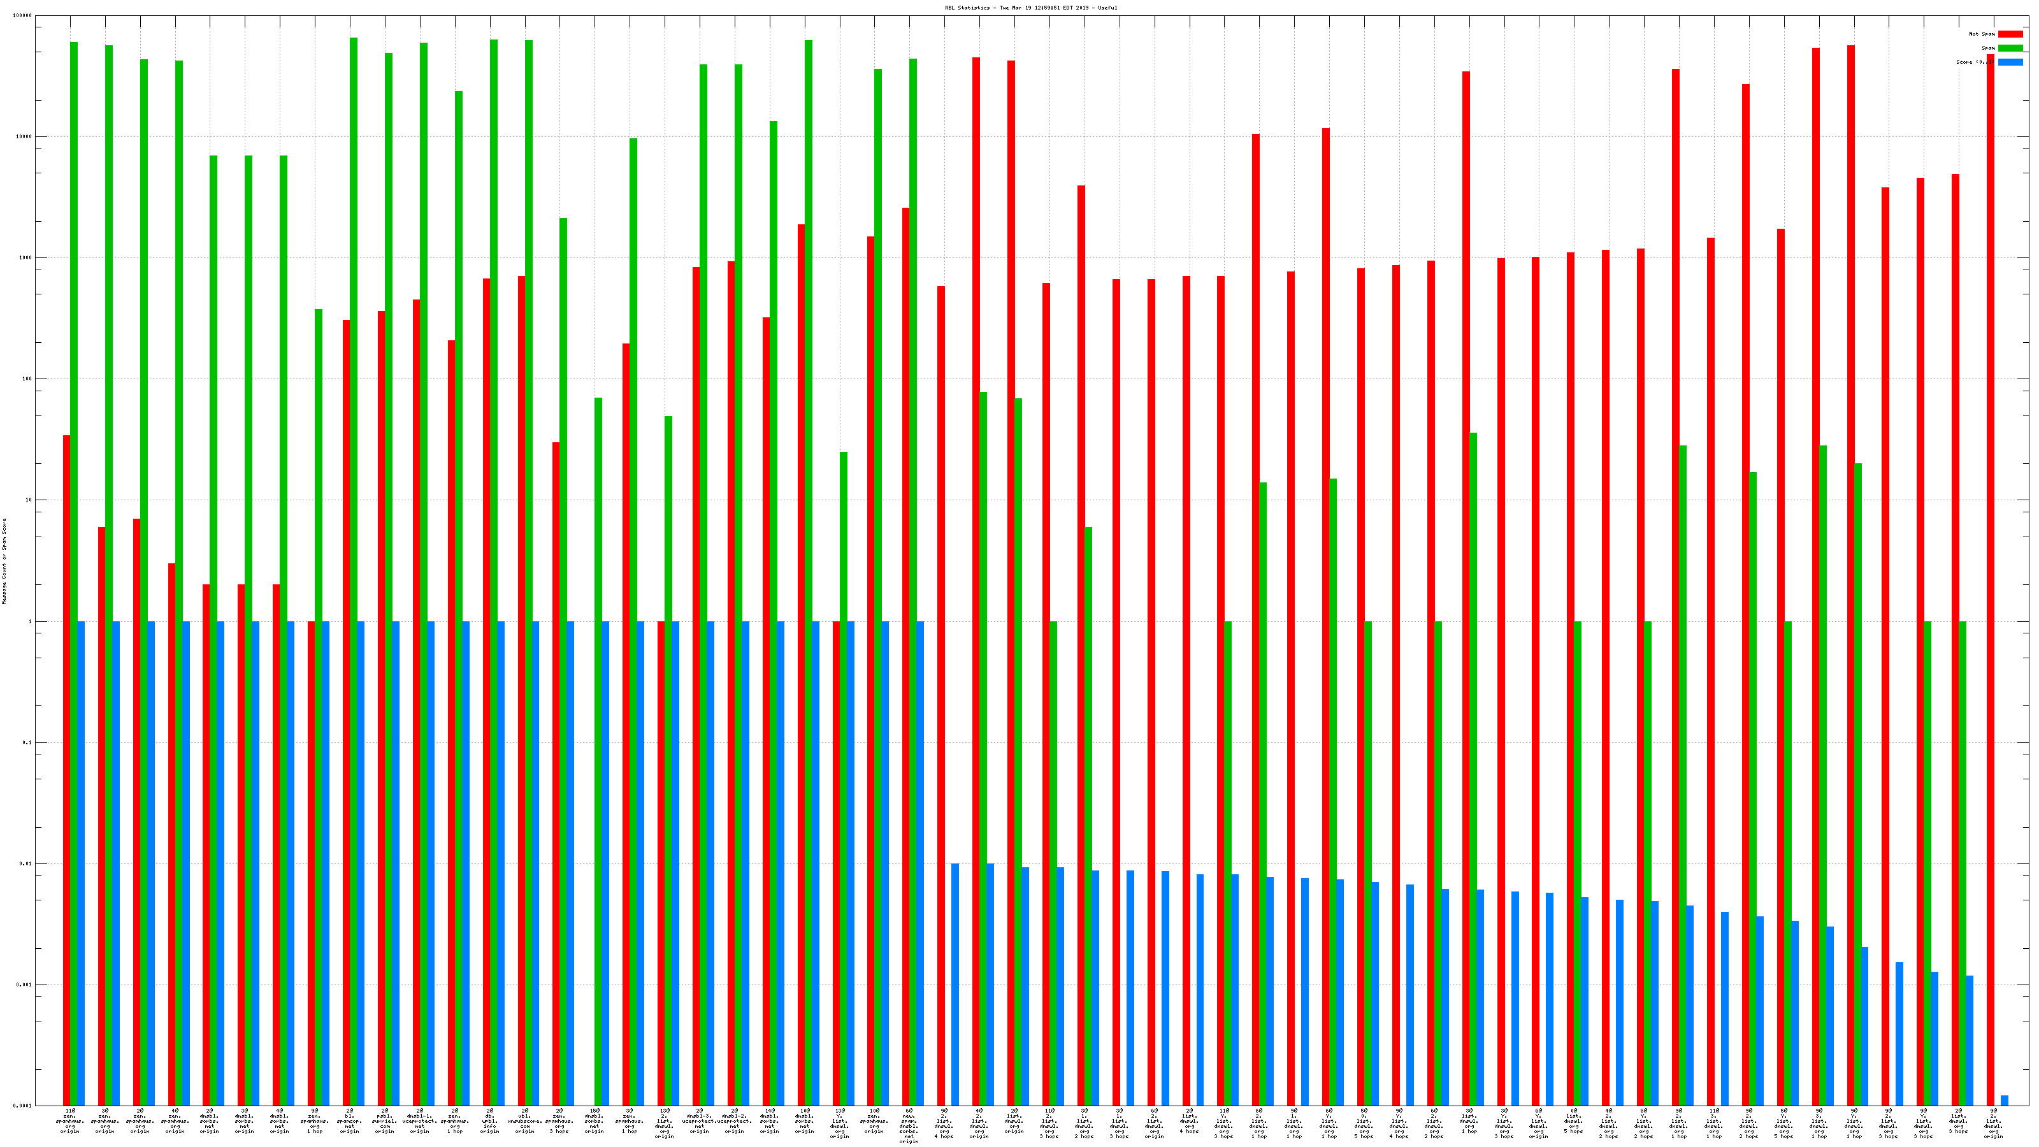This screenshot has width=2039, height=1147.
Task: Click the tiny rightmost blue bar
Action: pos(2004,1100)
